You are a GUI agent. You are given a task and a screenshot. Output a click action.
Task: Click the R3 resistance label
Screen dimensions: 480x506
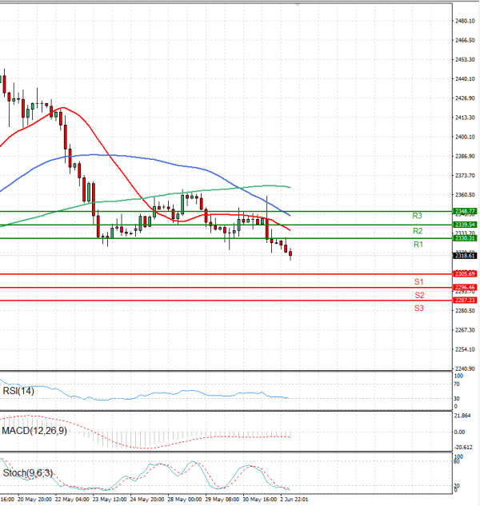[417, 216]
